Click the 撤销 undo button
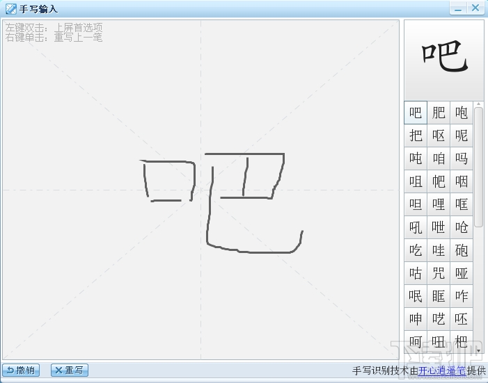Image resolution: width=488 pixels, height=383 pixels. click(x=21, y=370)
